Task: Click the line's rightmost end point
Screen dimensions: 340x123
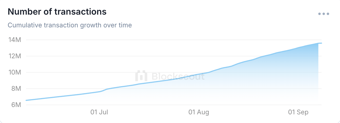Action: 321,43
